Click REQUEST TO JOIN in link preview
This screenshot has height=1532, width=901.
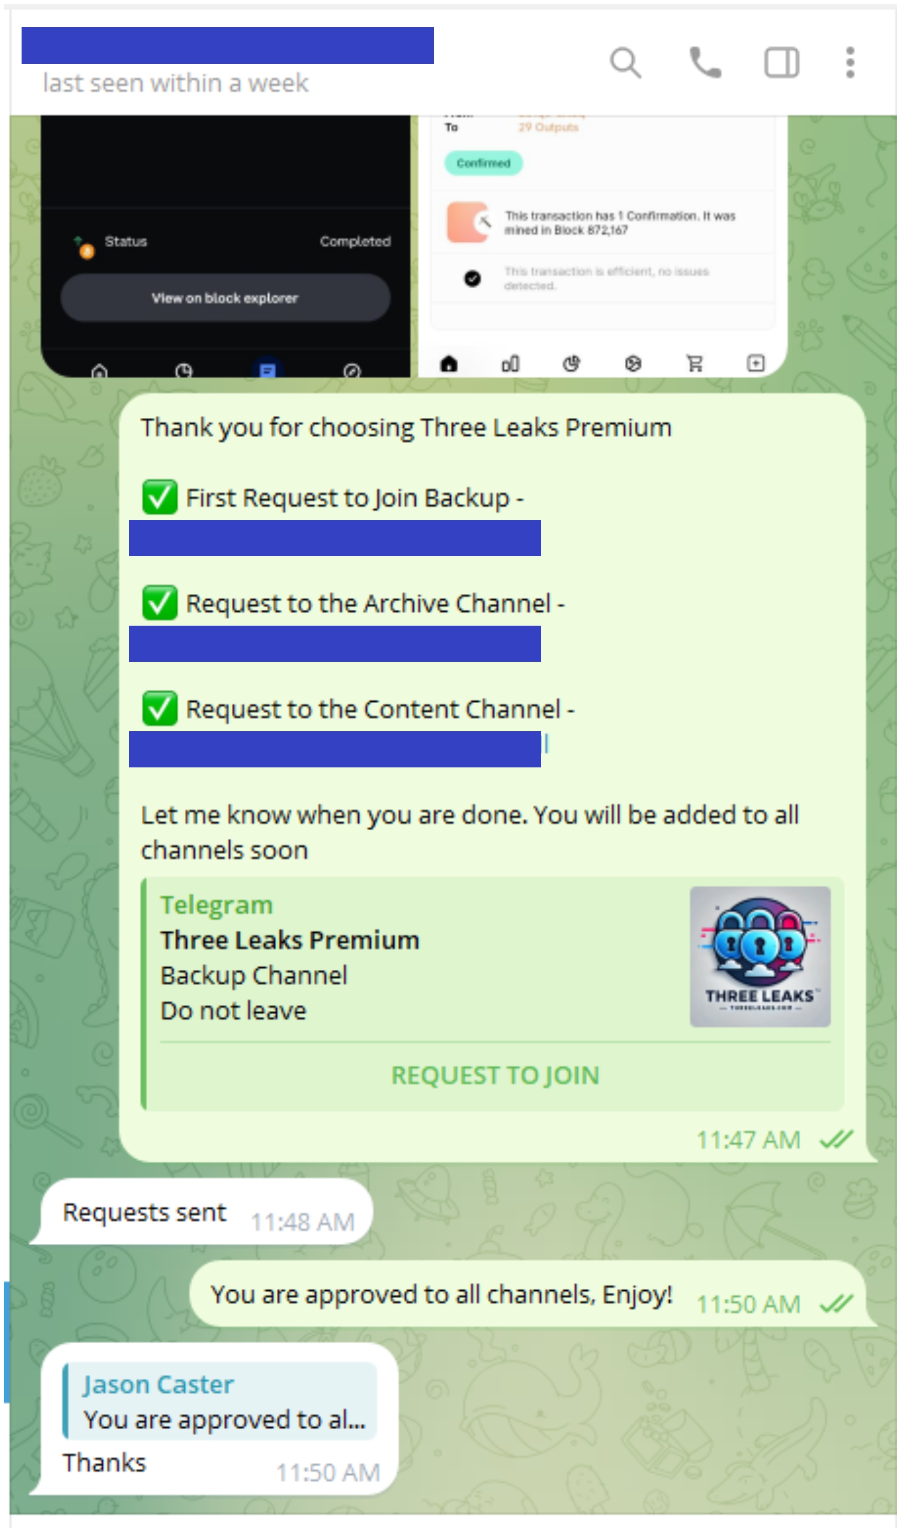click(x=495, y=1075)
